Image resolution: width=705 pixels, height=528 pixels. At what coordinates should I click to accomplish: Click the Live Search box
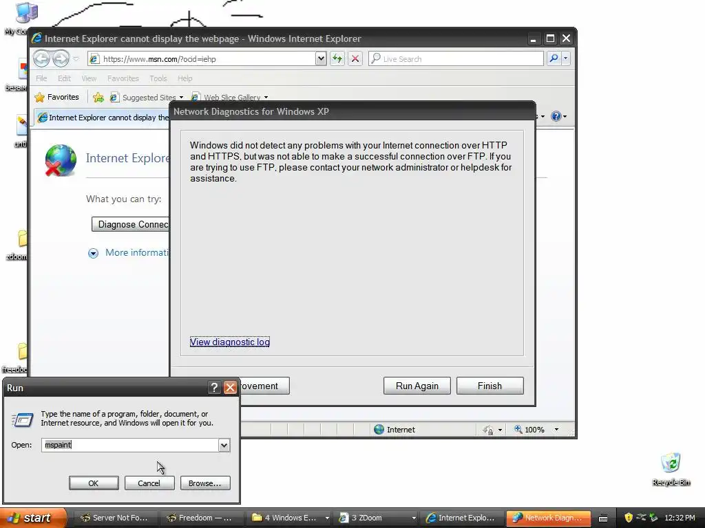(x=456, y=59)
